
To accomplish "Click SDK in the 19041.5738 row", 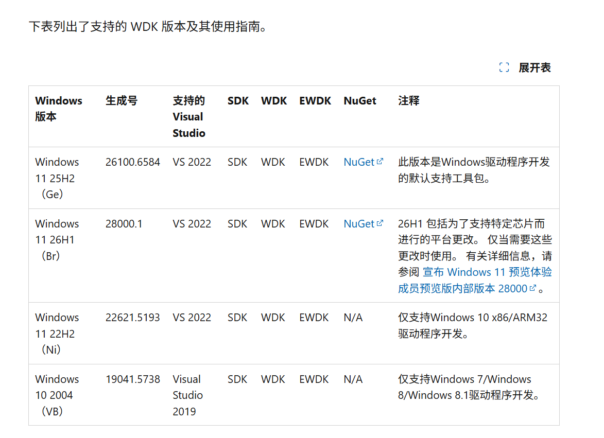I will tap(237, 379).
